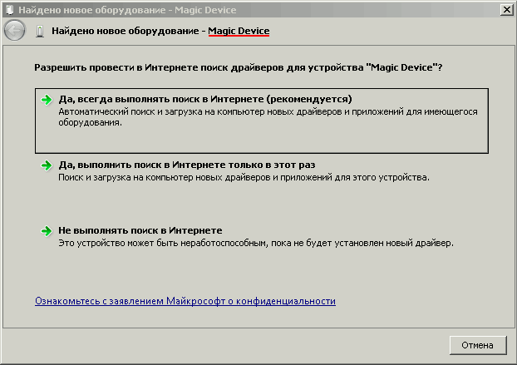Close the found new hardware window

click(x=506, y=10)
